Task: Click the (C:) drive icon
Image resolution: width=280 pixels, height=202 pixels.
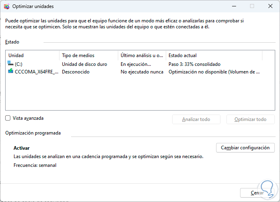Action: (x=11, y=64)
